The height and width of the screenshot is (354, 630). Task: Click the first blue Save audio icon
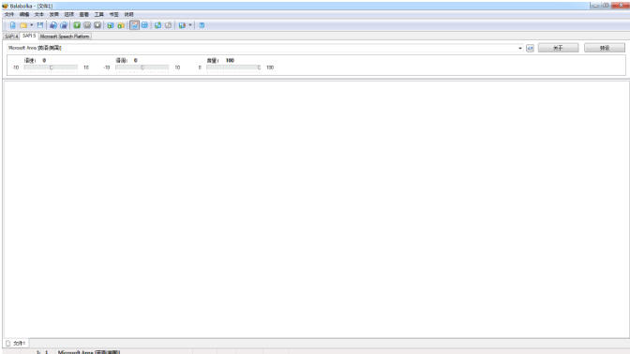click(53, 25)
